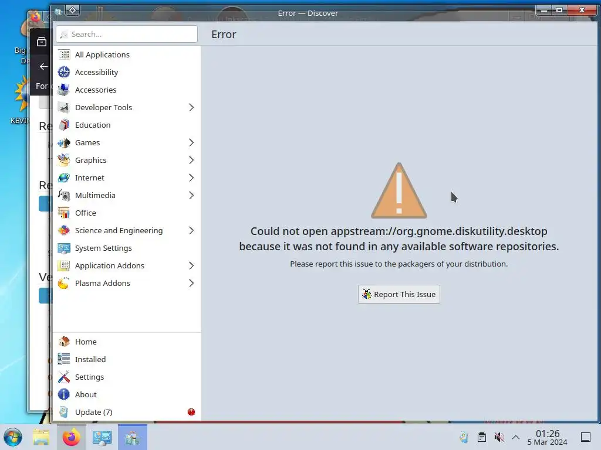
Task: Open Update (7) page label
Action: point(93,412)
